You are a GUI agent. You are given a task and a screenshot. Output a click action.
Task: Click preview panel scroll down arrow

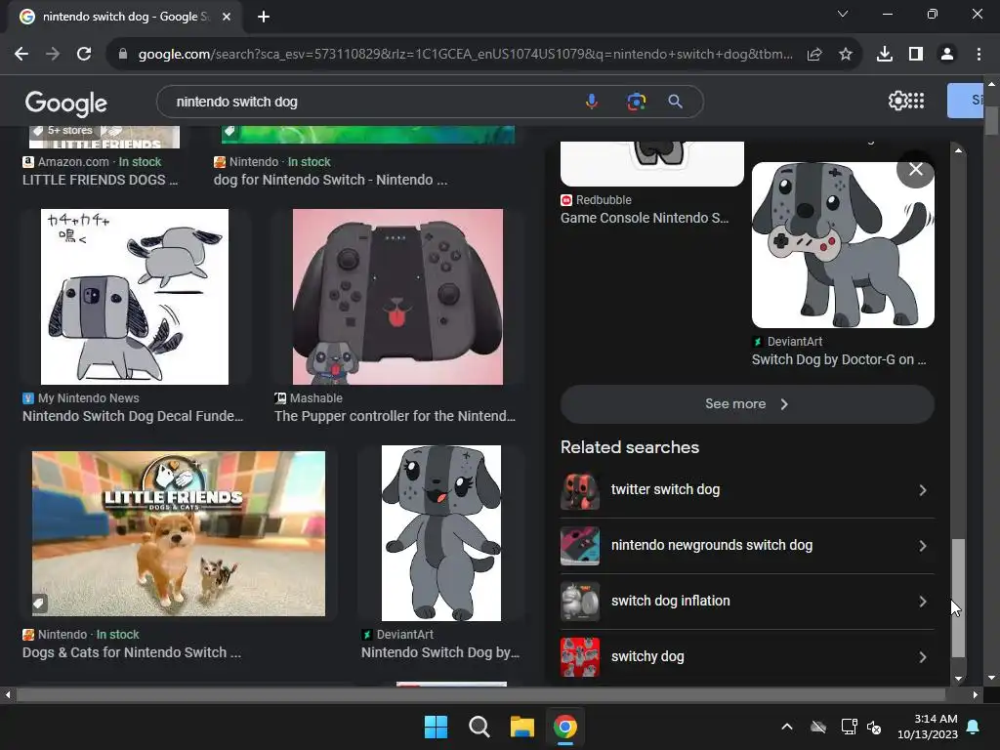click(x=958, y=679)
